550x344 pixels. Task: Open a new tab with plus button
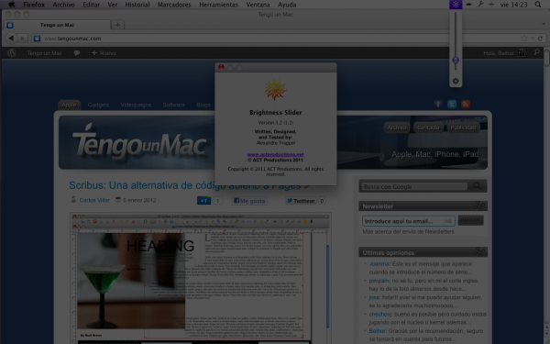(x=117, y=25)
